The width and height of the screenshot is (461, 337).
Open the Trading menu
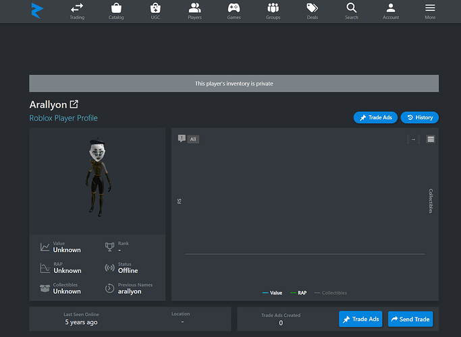coord(77,11)
